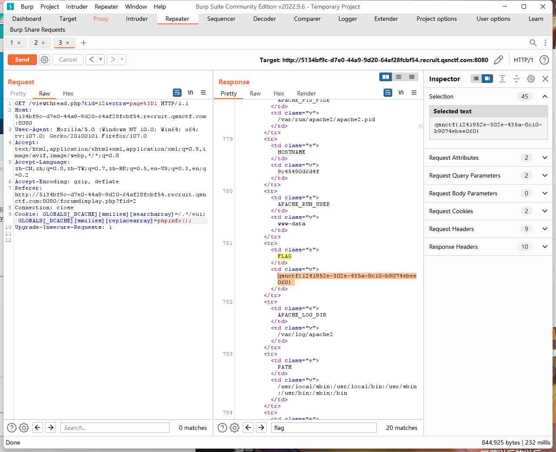Open repeater settings gear next to Send
Image resolution: width=556 pixels, height=452 pixels.
coord(44,59)
